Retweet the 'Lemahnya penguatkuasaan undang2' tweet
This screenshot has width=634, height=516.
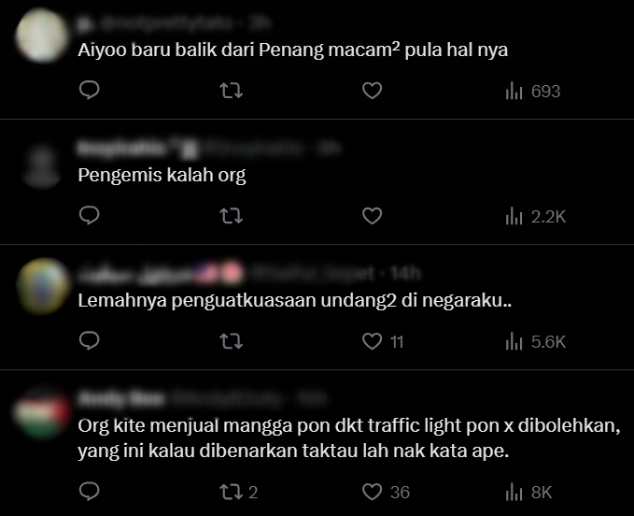231,341
